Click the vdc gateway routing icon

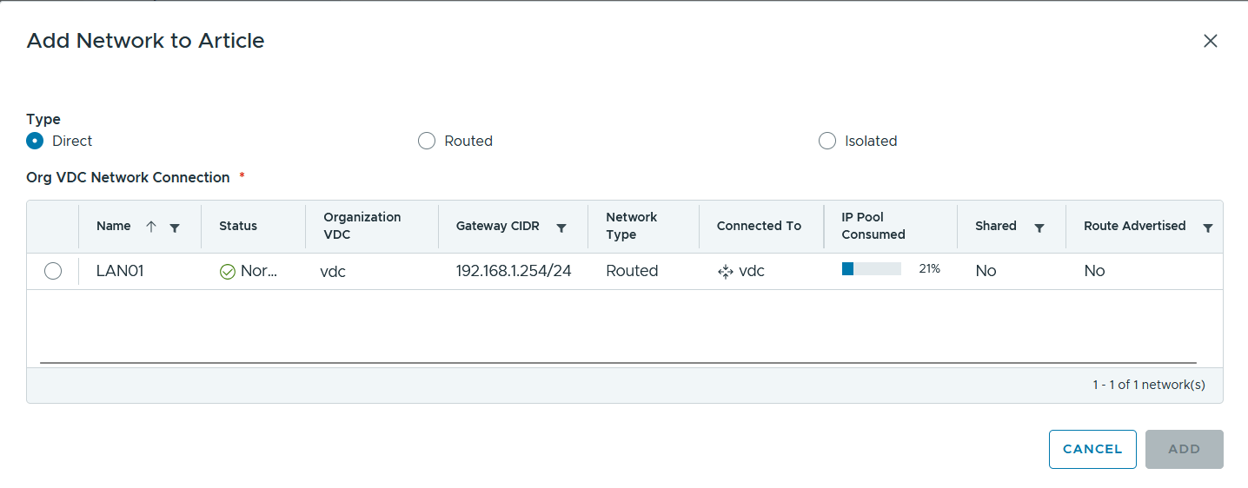pyautogui.click(x=726, y=272)
